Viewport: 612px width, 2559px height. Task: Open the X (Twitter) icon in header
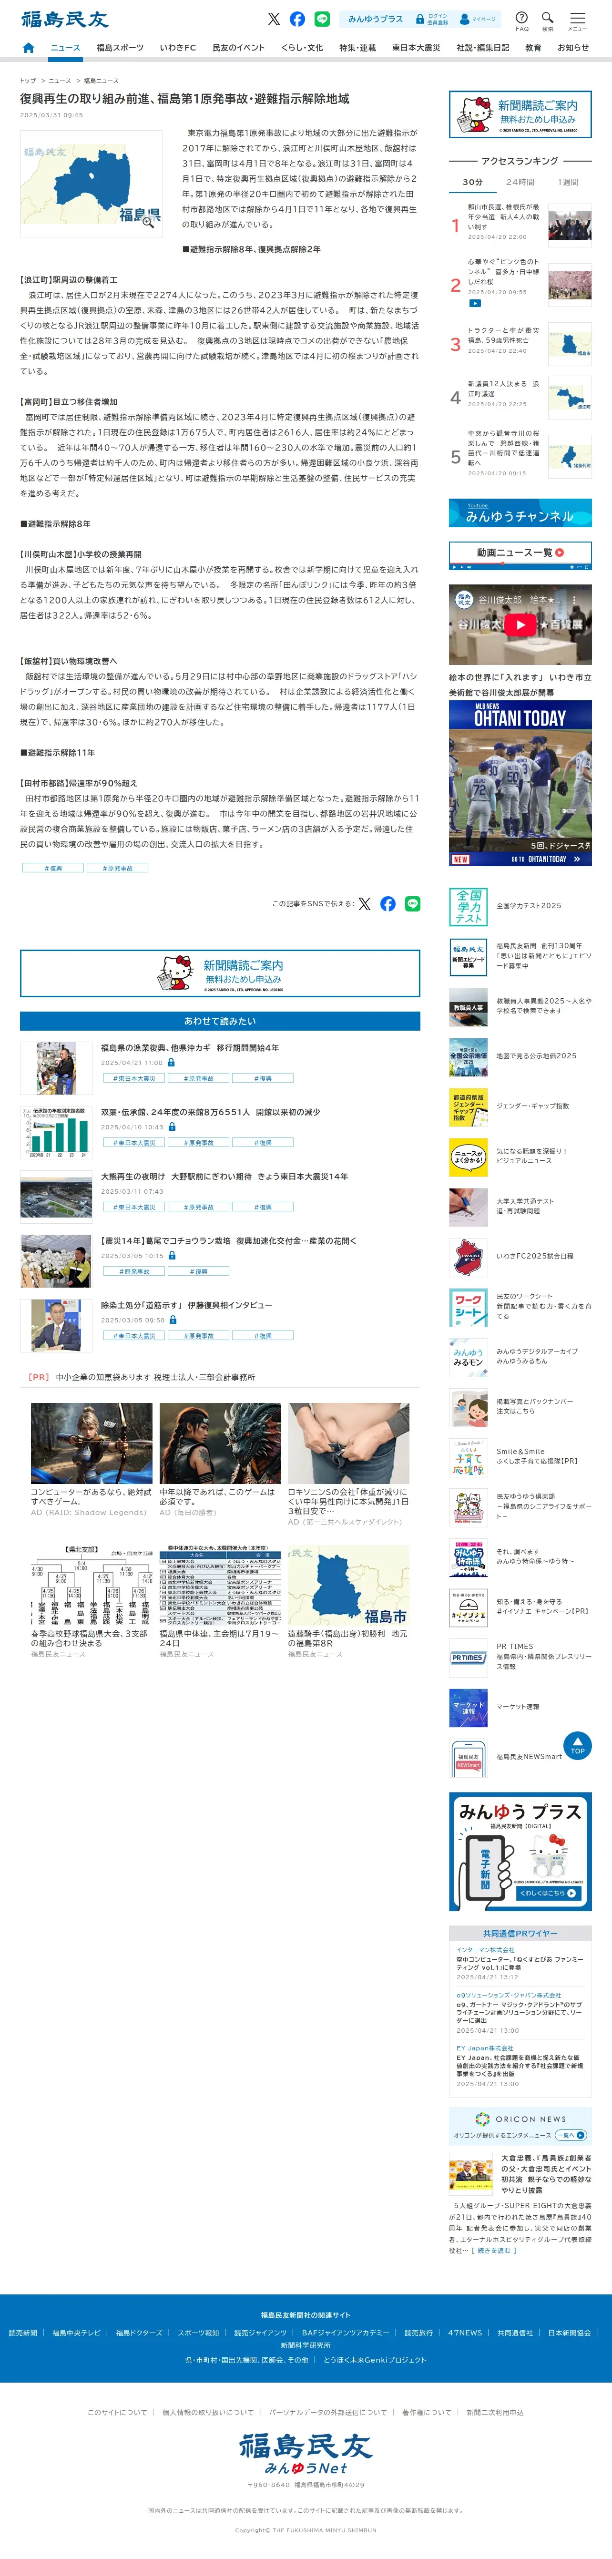273,19
